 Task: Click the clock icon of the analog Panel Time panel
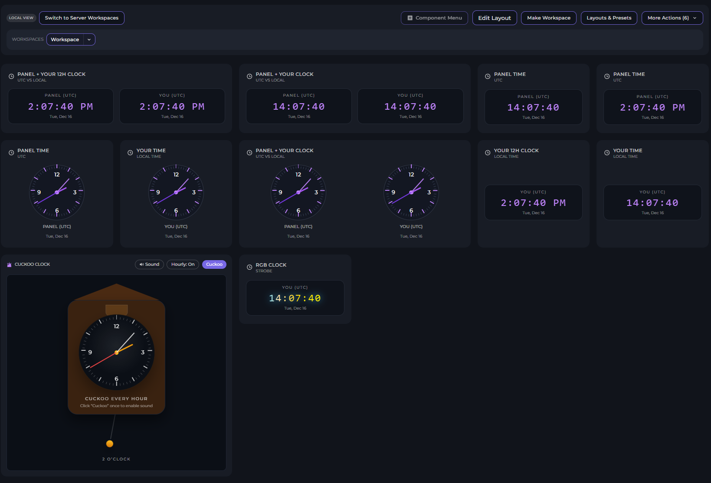[x=11, y=153]
